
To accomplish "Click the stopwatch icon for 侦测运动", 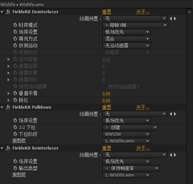I will [x=15, y=45].
